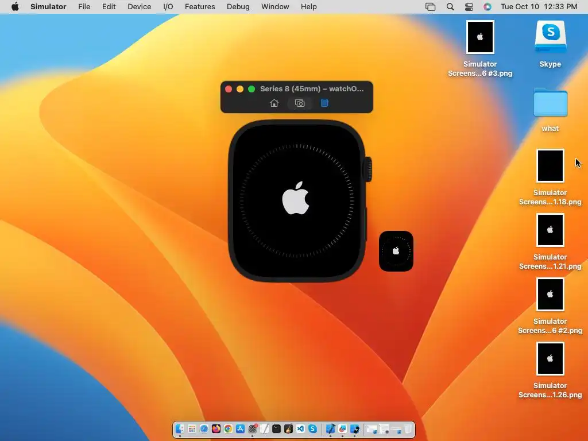Open Visual Studio Code from the Dock
The width and height of the screenshot is (588, 441).
[x=300, y=428]
